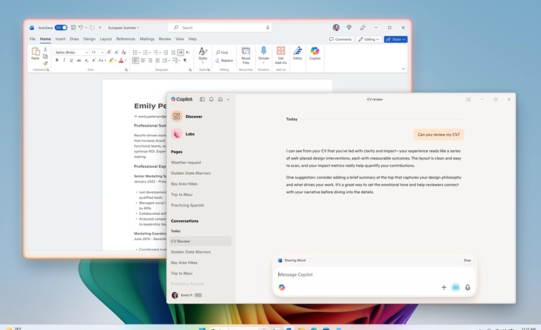Click the plus icon in Copilot composer
Image resolution: width=541 pixels, height=330 pixels.
[443, 287]
